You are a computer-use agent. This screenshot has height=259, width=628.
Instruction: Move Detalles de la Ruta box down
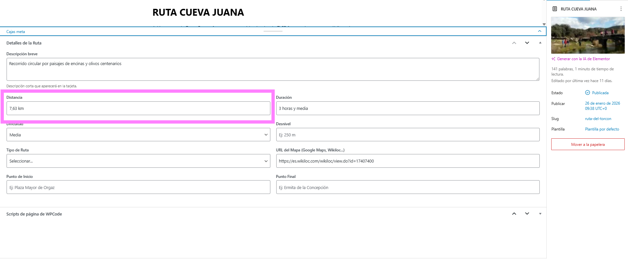coord(527,43)
